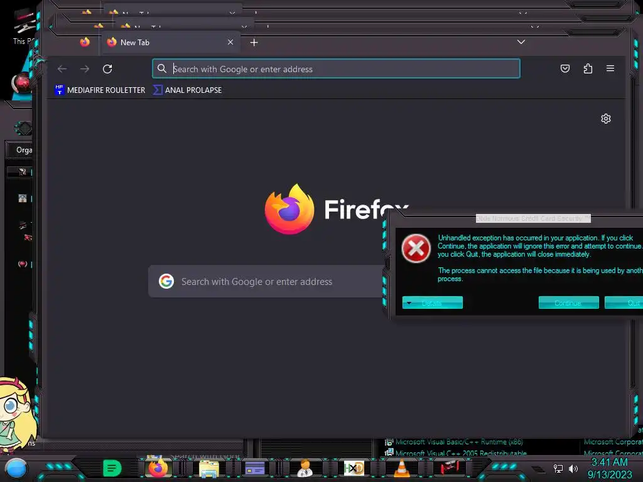Screen dimensions: 643x482
Task: Open VLC media player cone on taskbar
Action: click(x=401, y=468)
